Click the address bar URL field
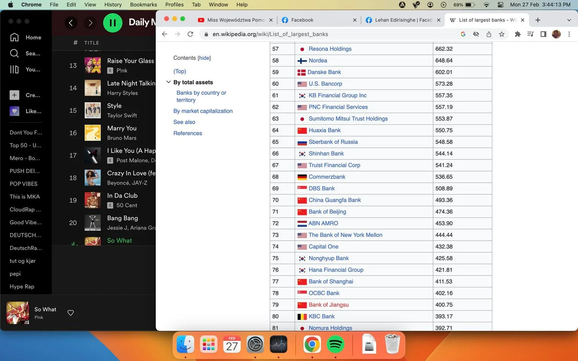578x361 pixels. (331, 34)
